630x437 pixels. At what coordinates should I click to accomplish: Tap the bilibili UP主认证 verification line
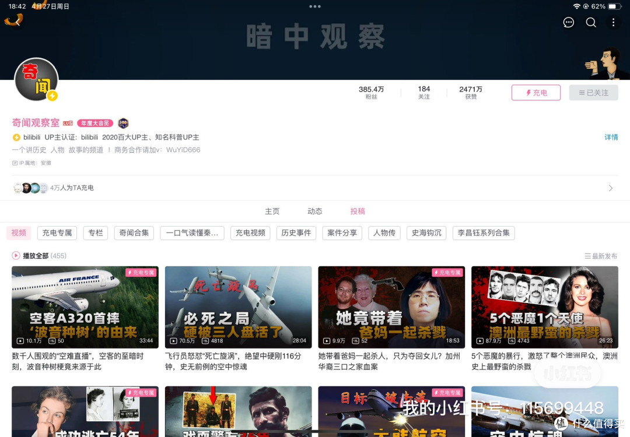(x=106, y=138)
